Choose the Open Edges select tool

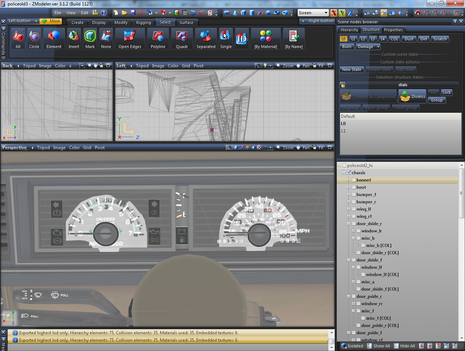coord(130,39)
